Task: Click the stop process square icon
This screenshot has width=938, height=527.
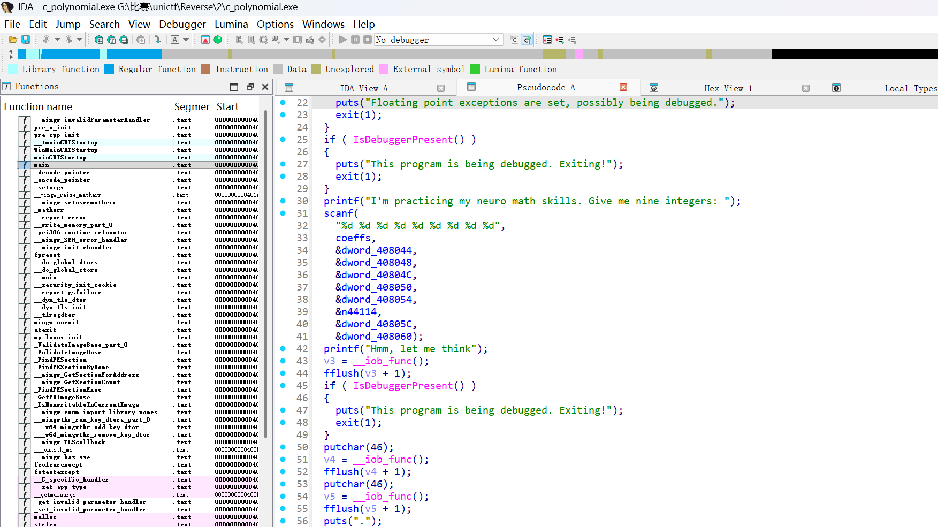Action: (368, 40)
